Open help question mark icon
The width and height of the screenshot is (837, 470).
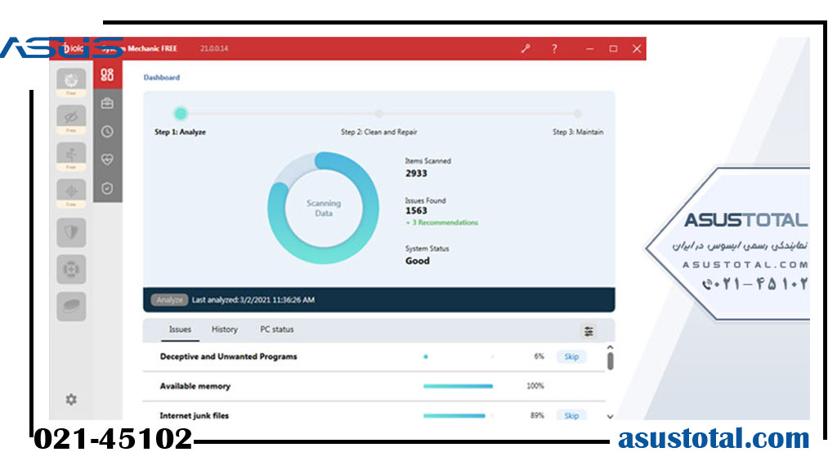(x=555, y=48)
